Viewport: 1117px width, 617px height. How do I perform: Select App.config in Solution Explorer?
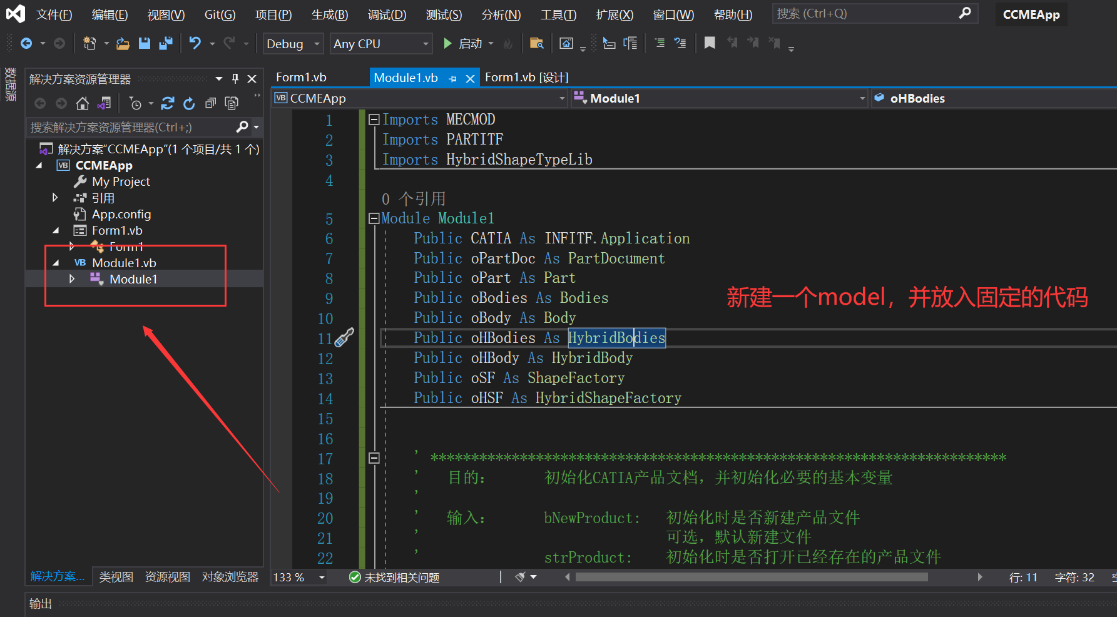[x=121, y=214]
